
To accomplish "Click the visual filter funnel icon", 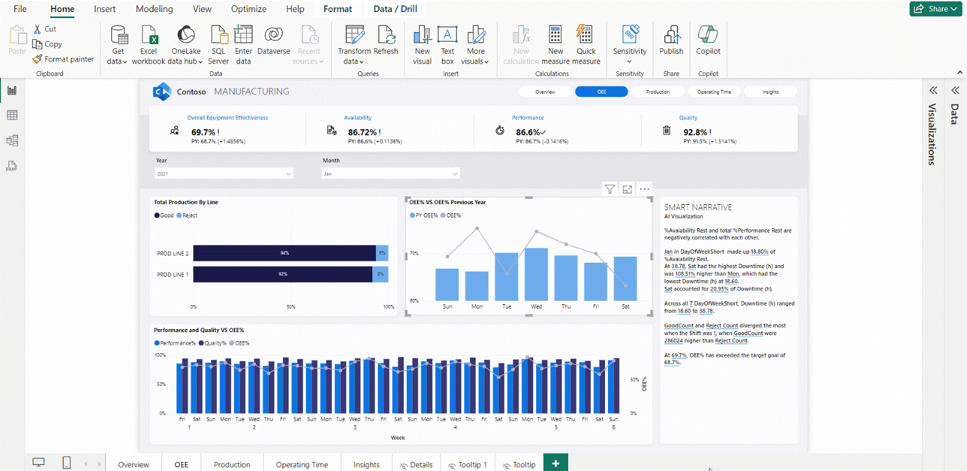I will pyautogui.click(x=610, y=189).
